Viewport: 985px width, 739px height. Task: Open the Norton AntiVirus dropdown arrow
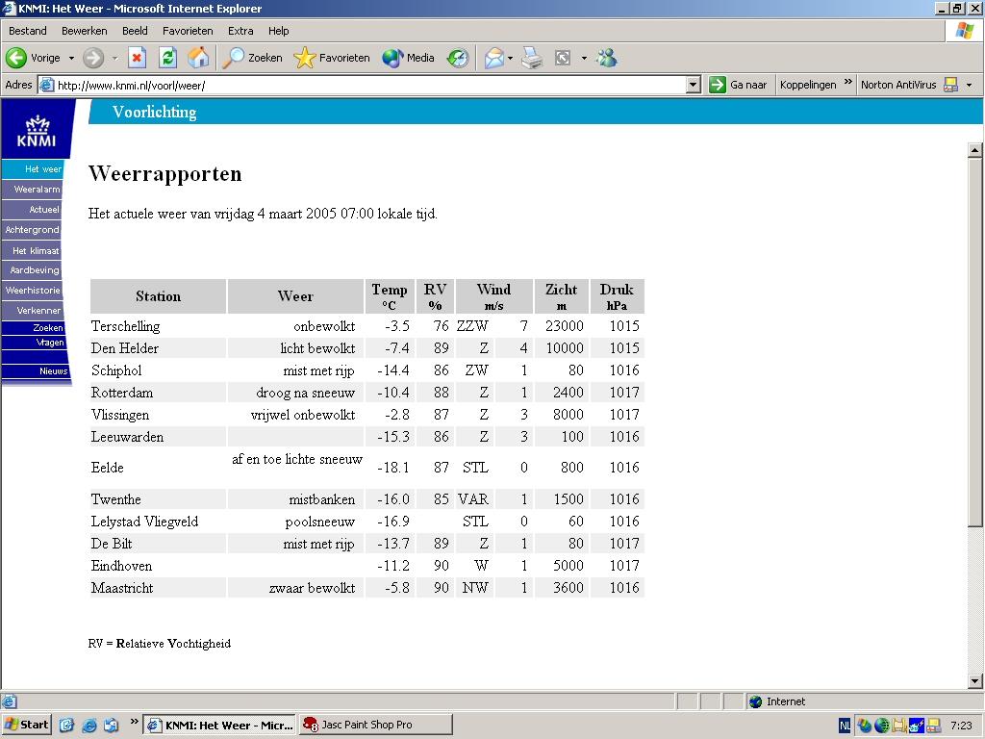(969, 85)
